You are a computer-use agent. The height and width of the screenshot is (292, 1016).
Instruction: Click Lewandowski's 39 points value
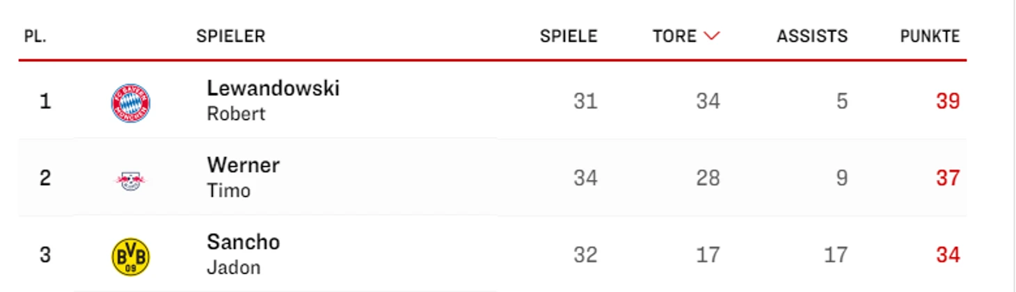pyautogui.click(x=948, y=102)
